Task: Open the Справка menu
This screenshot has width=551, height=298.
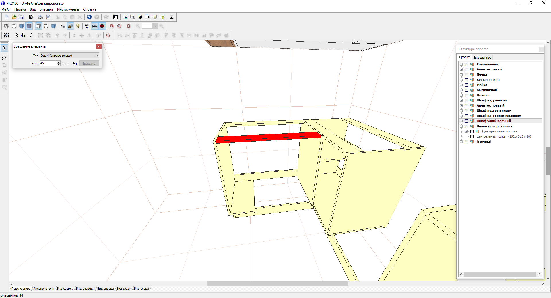Action: [x=90, y=9]
